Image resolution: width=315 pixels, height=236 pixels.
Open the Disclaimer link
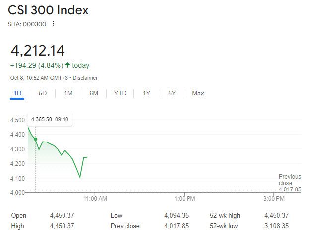tap(85, 78)
